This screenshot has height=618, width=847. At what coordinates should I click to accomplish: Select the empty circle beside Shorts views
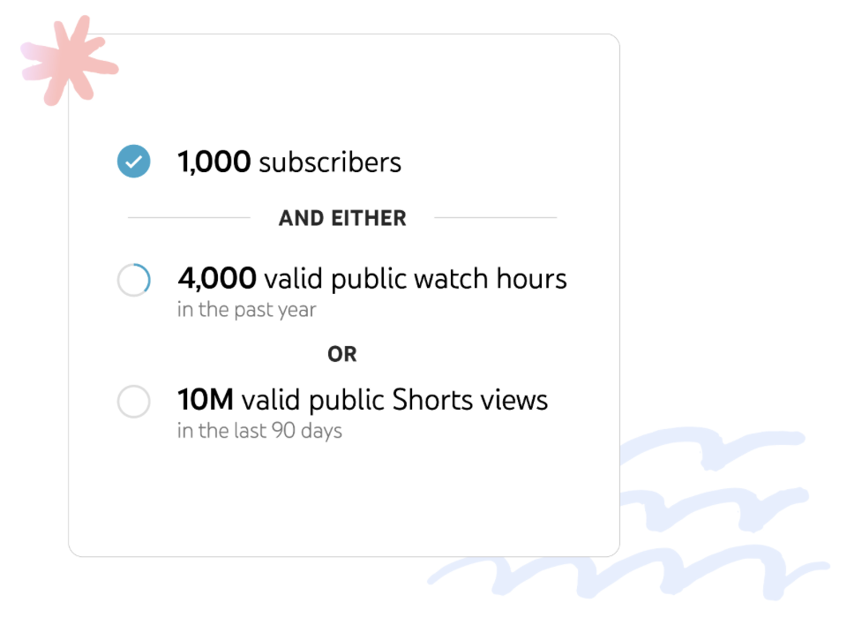tap(134, 402)
